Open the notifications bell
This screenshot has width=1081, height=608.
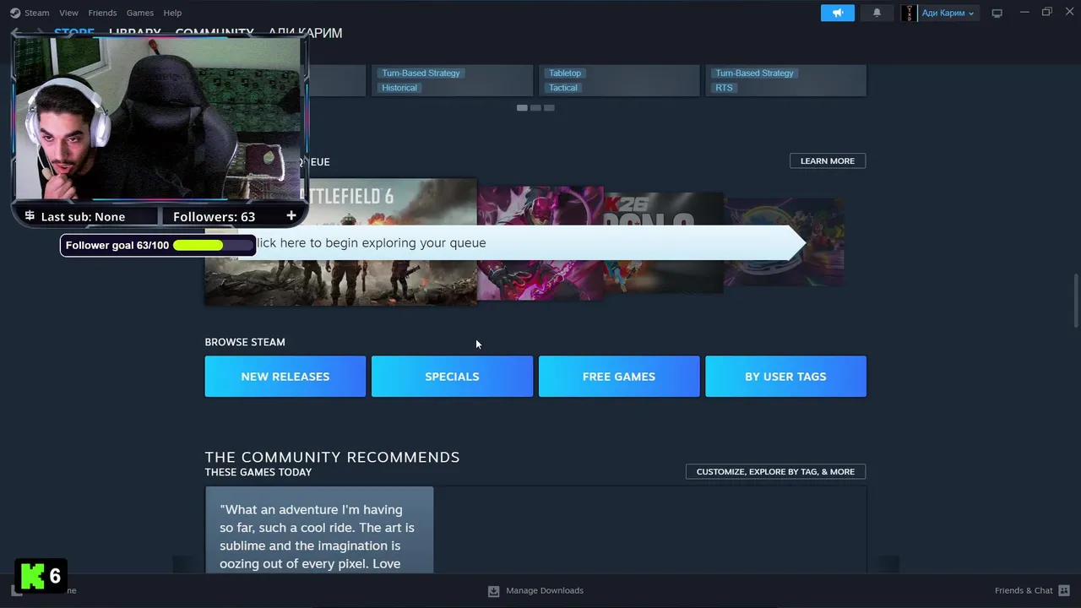(877, 13)
